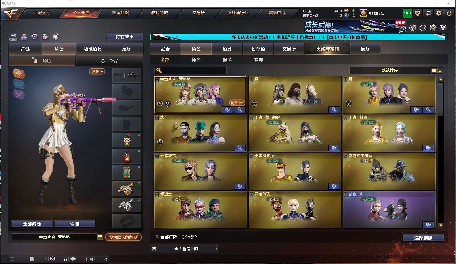Click the 选择删除 button
This screenshot has height=264, width=456.
pos(423,238)
